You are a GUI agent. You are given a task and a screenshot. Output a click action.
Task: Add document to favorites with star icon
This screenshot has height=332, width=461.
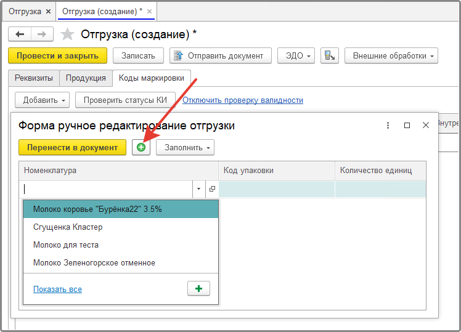point(67,34)
